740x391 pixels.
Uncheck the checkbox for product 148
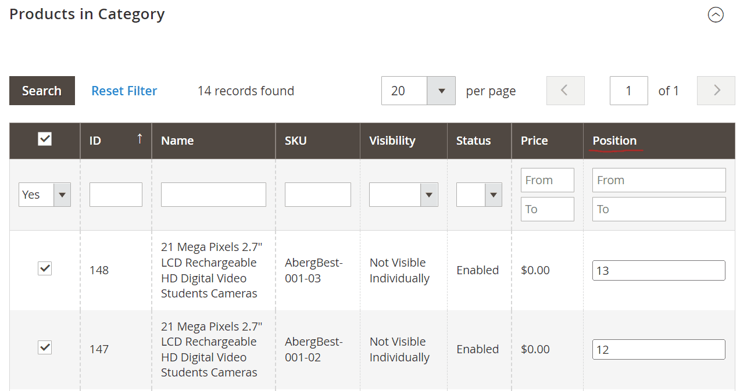[x=45, y=268]
